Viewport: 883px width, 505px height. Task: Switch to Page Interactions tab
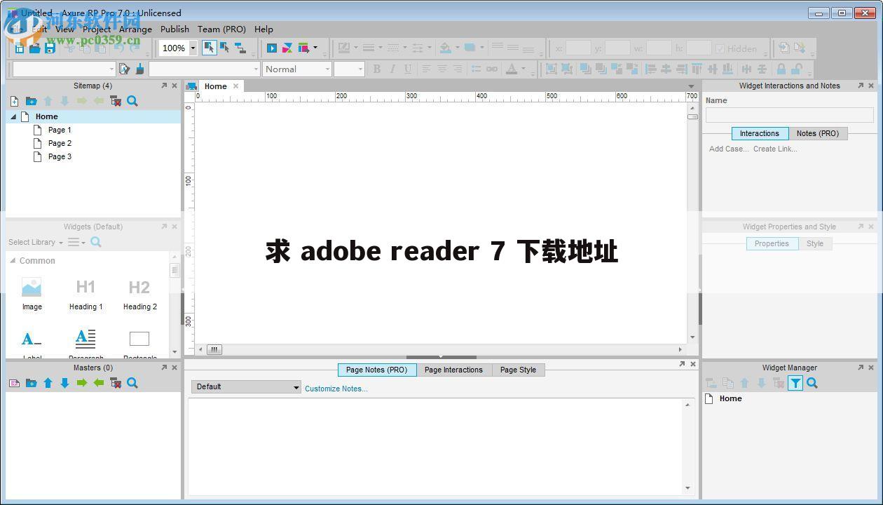(x=453, y=370)
